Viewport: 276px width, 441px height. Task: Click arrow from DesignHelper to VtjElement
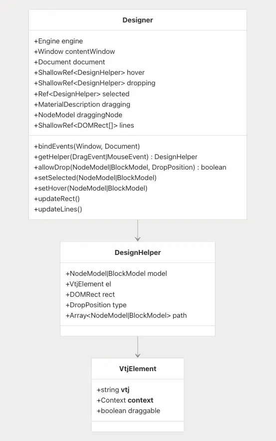tap(138, 347)
